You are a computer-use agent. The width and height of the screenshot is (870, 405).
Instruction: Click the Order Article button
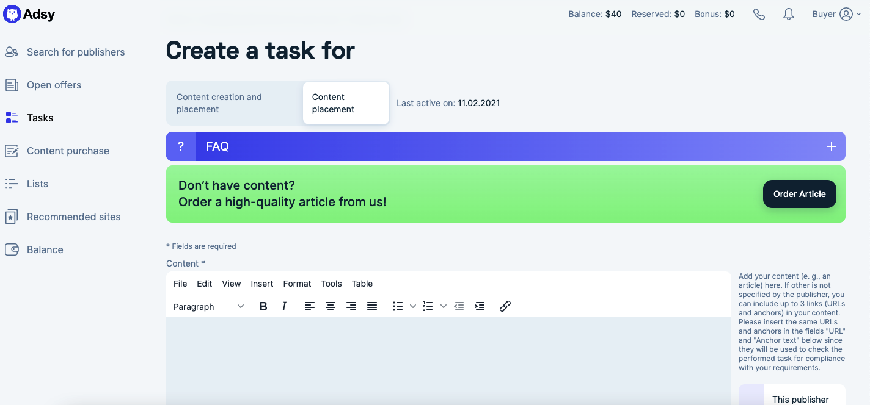click(799, 194)
